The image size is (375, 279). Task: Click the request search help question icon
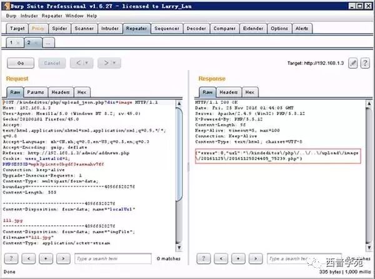click(x=11, y=258)
